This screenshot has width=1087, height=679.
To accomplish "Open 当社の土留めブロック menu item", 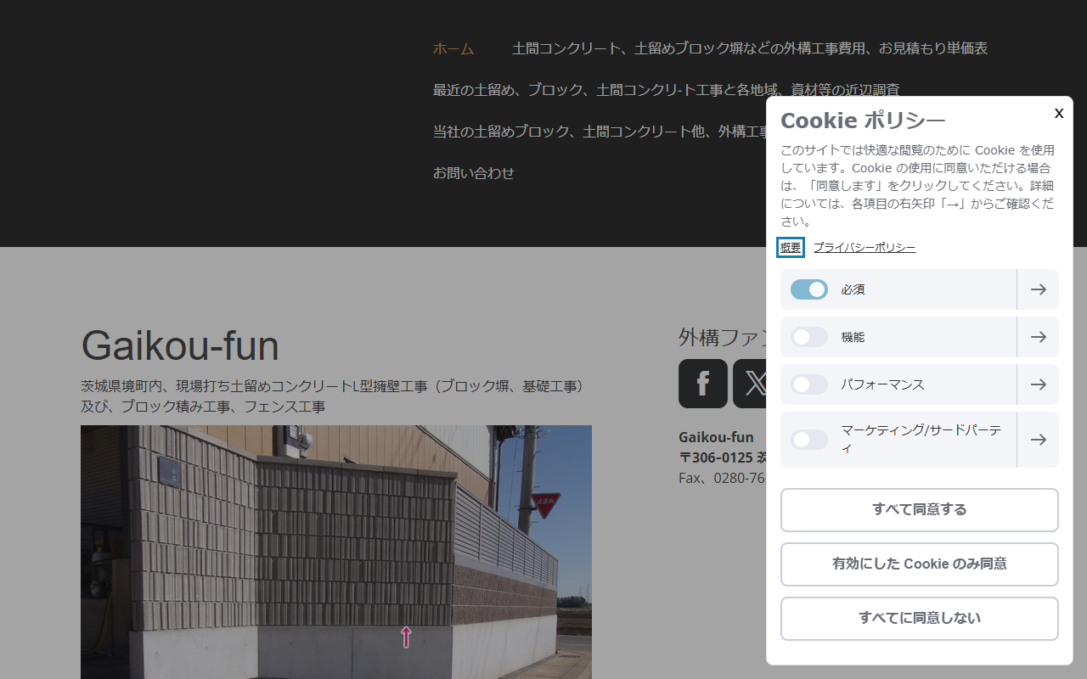I will (x=600, y=132).
